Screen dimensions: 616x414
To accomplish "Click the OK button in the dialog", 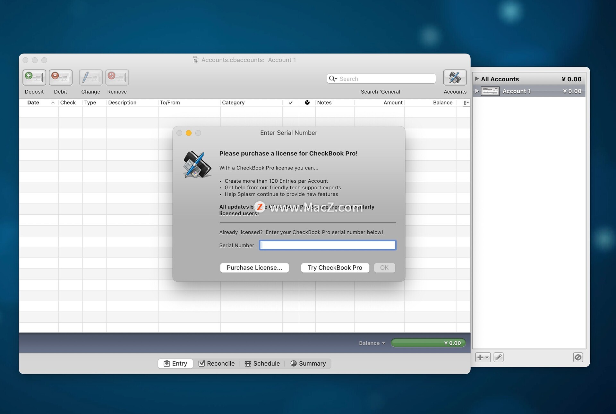I will coord(384,268).
